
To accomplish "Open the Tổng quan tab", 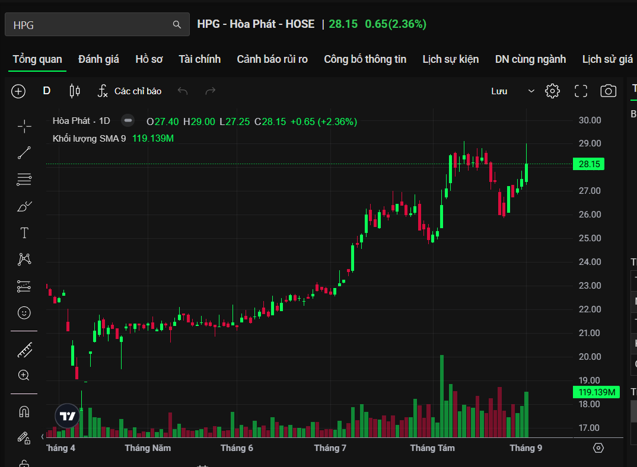I will click(x=37, y=59).
